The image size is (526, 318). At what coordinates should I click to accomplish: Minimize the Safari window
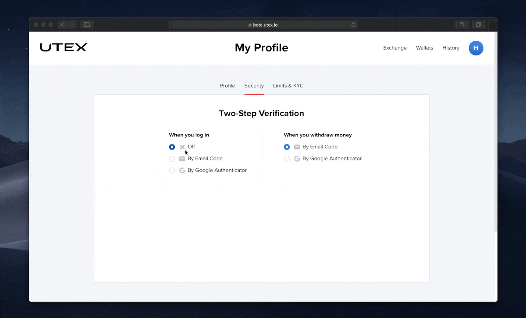(43, 25)
